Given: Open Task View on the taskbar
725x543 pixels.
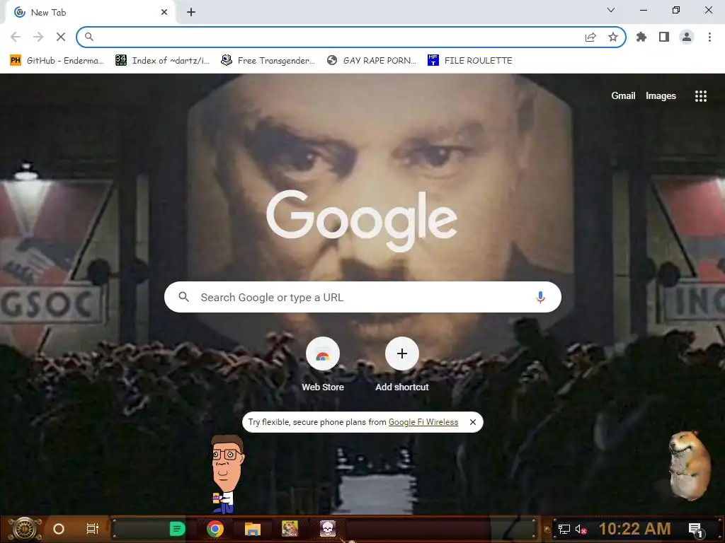Looking at the screenshot, I should coord(93,529).
